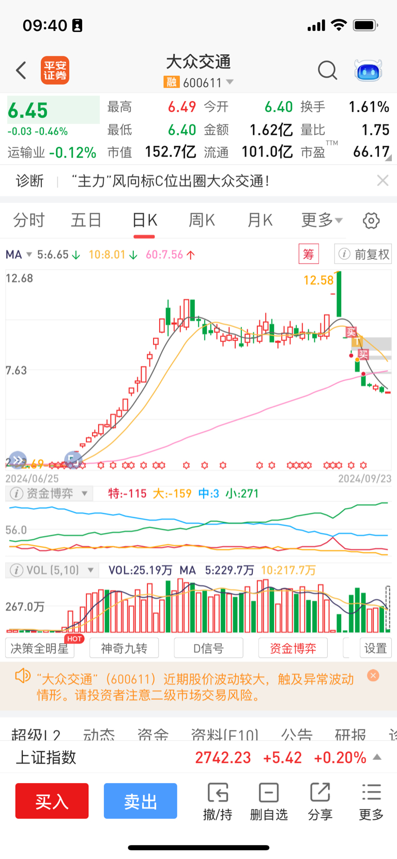Tap the upper 买 marker on chart
This screenshot has height=859, width=397.
[x=352, y=332]
